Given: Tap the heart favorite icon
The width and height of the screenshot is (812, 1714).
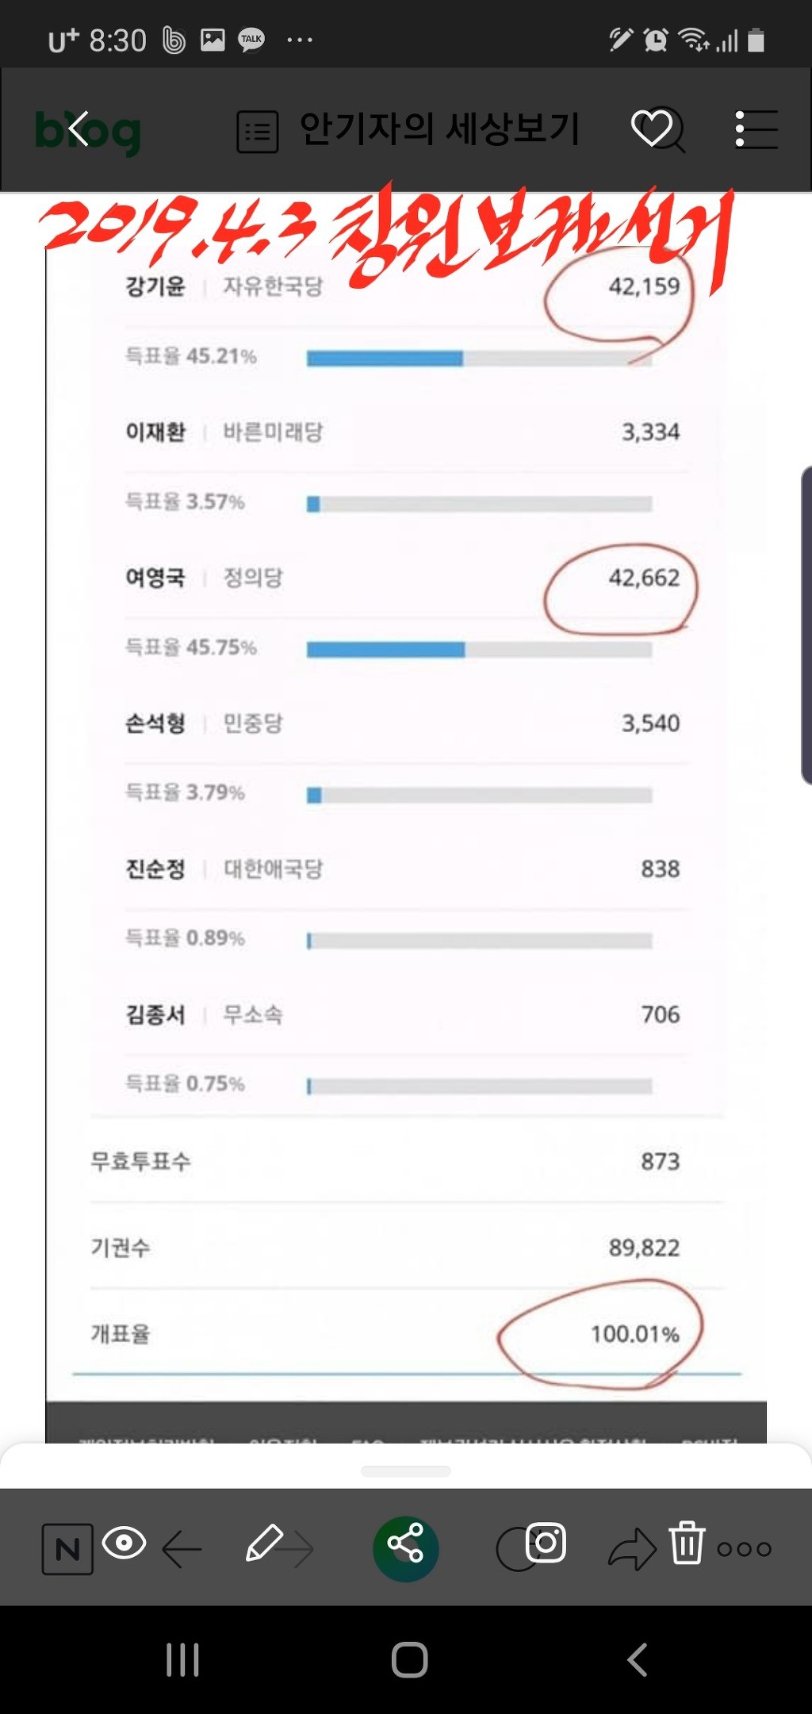Looking at the screenshot, I should click(x=651, y=128).
